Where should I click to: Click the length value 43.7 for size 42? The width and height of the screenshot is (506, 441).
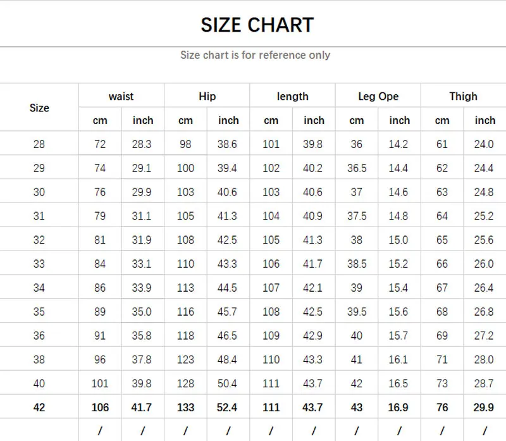point(313,407)
